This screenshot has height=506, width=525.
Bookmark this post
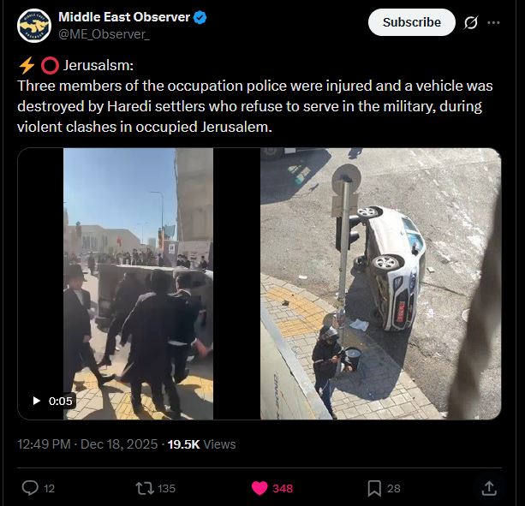pos(374,488)
